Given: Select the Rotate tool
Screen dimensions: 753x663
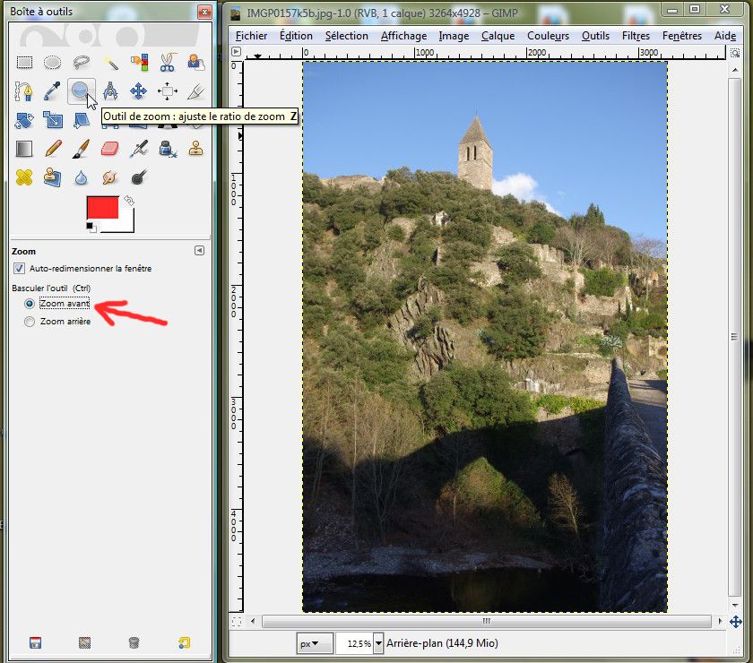Looking at the screenshot, I should coord(24,120).
